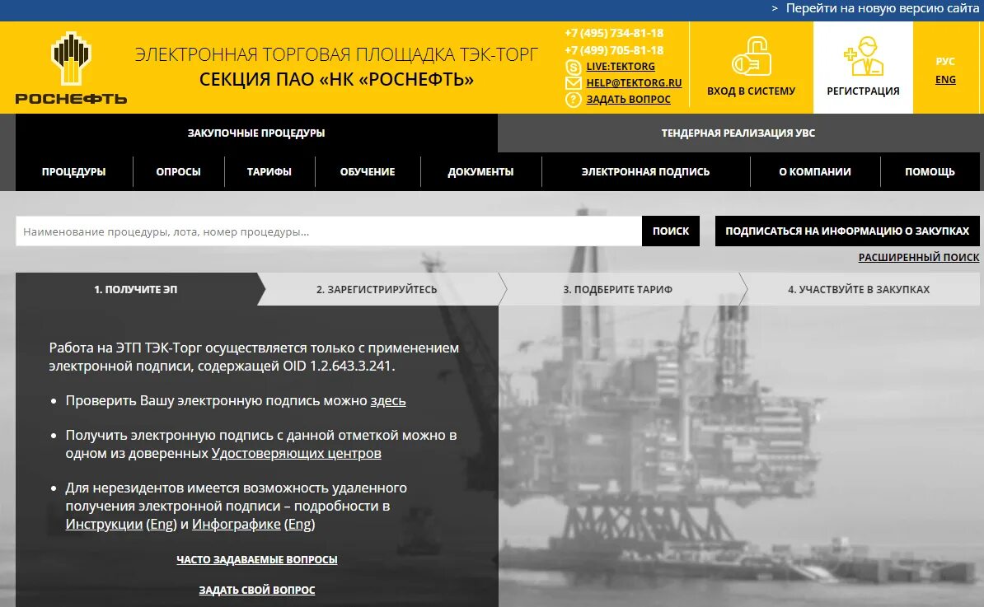
Task: Select step 2. ЗАРЕГИСТРИРУЙТЕСЬ
Action: click(377, 289)
